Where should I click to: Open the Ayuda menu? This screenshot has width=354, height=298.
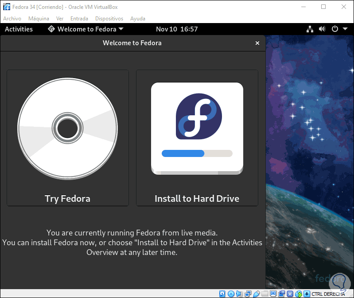tap(138, 19)
